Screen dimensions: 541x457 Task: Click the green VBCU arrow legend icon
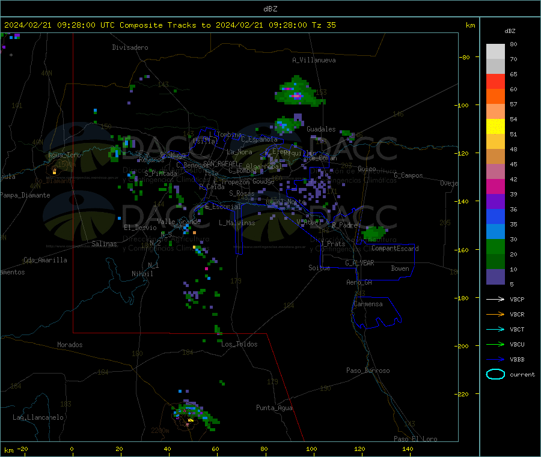tap(495, 344)
